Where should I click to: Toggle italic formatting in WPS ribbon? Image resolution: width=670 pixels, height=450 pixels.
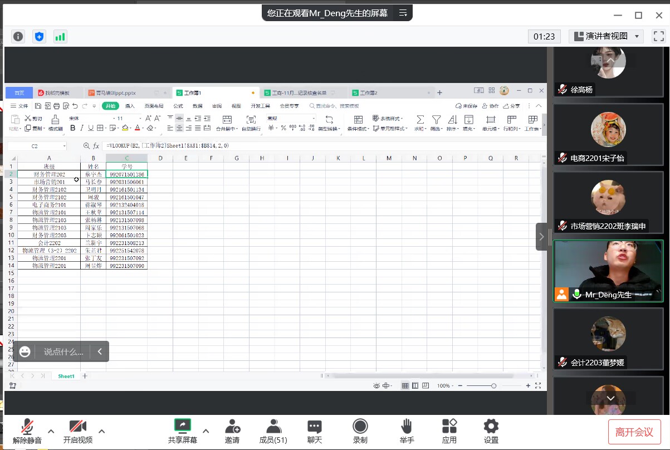pos(81,128)
